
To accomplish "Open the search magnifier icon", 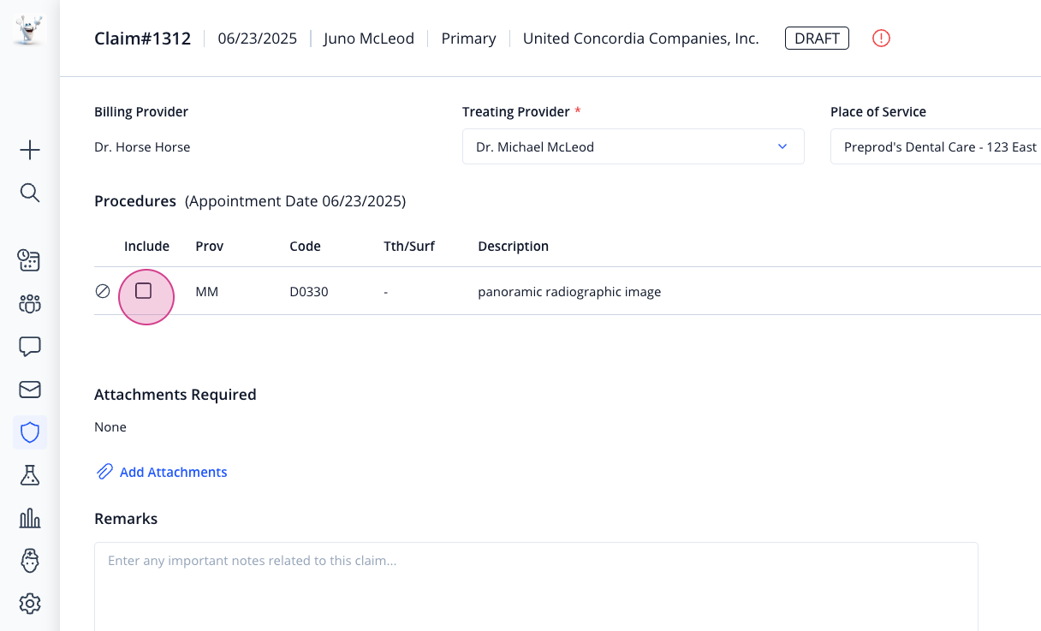I will point(30,193).
